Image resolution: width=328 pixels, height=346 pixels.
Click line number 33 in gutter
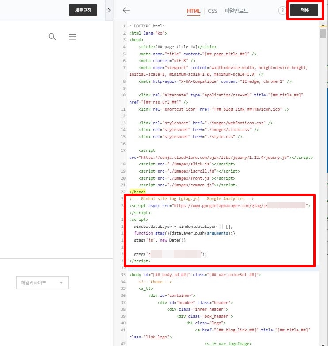click(123, 275)
